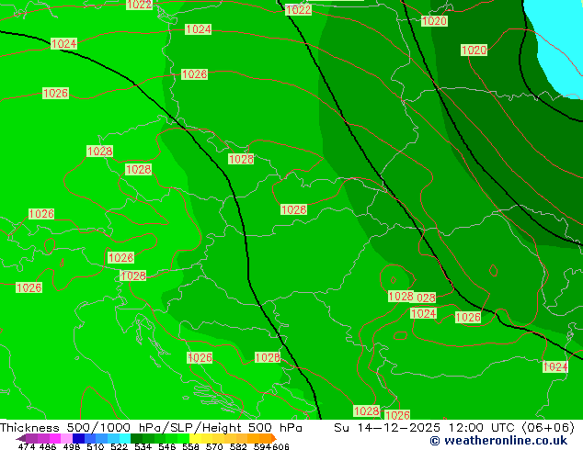Select the date 'Su 14-12-2025 12:00 UTC (06+06)'

tap(454, 428)
